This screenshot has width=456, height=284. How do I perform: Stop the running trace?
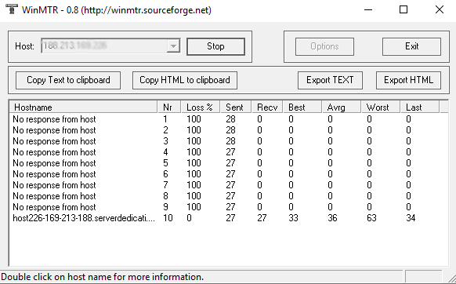(215, 46)
